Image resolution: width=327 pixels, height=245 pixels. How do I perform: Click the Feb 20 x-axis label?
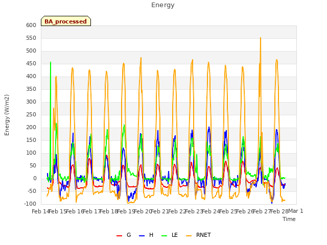142,211
